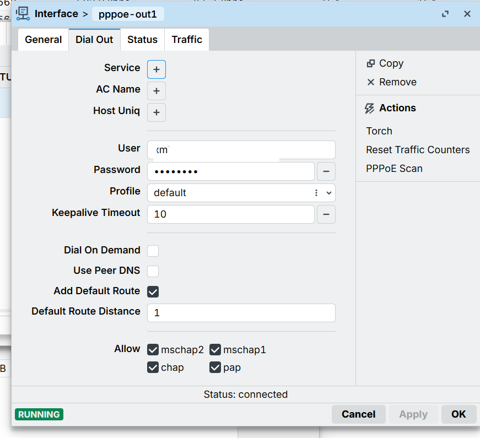Focus the Password input field
The image size is (480, 438).
click(231, 171)
